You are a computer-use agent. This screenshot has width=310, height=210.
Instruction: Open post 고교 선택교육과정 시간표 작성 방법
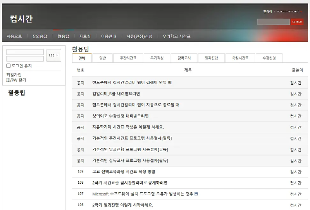coord(124,172)
